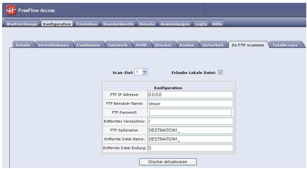The height and width of the screenshot is (169, 307).
Task: Click the Entferntes Verzeichnis field
Action: point(190,121)
